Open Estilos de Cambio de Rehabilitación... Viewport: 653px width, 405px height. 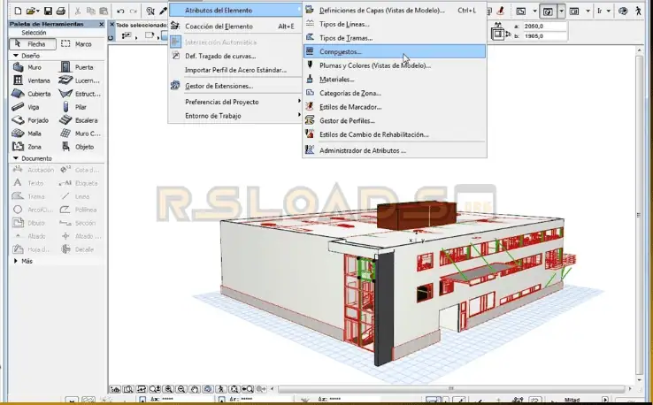coord(395,134)
